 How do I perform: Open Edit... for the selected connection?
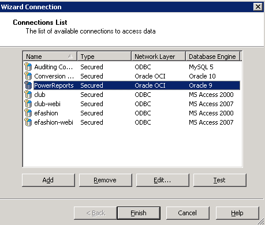point(163,180)
